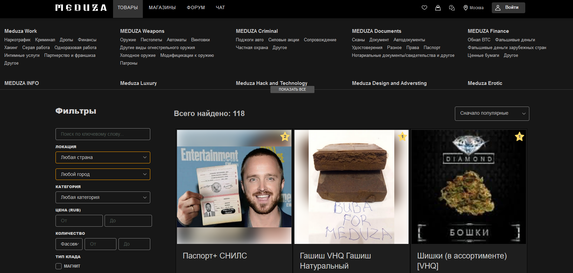The height and width of the screenshot is (273, 573).
Task: Click the MEDUZA logo in the header
Action: tap(81, 7)
